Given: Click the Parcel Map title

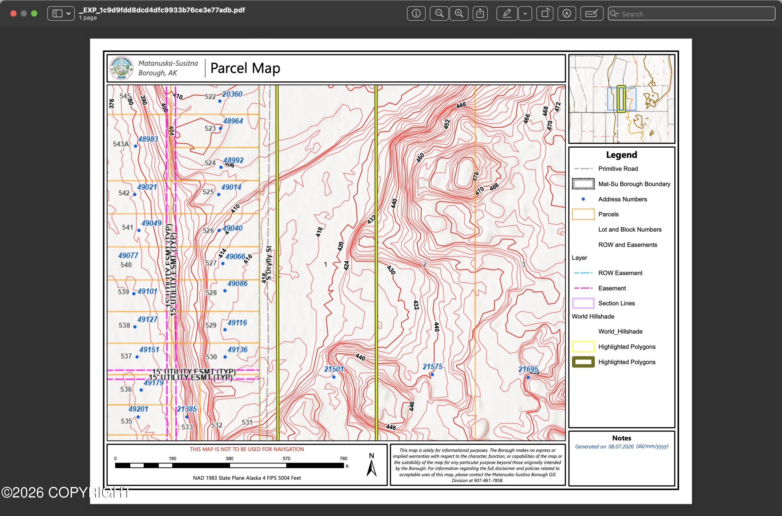Looking at the screenshot, I should coord(245,68).
